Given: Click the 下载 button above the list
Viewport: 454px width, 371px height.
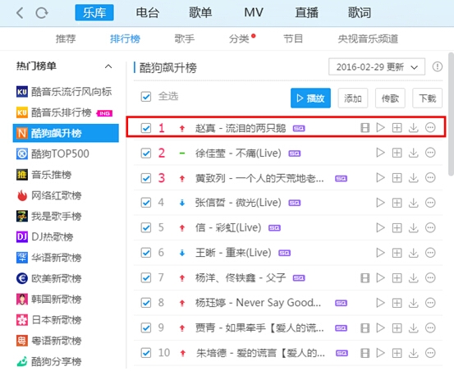Looking at the screenshot, I should [x=427, y=98].
